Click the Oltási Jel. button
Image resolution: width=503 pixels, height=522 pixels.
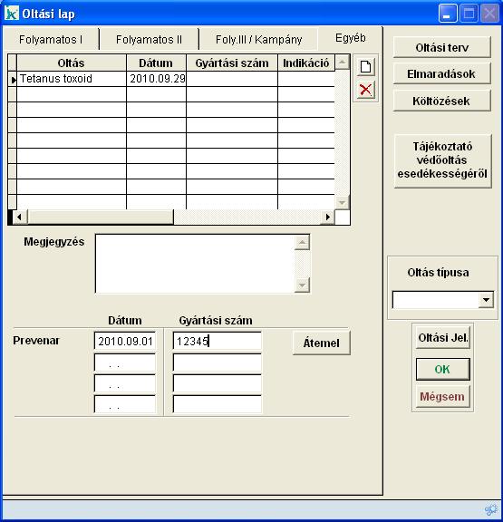click(443, 337)
